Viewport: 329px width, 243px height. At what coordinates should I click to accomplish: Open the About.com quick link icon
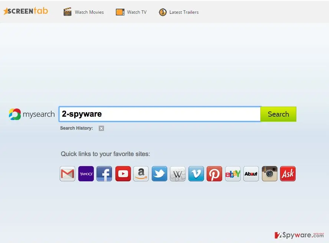(251, 174)
